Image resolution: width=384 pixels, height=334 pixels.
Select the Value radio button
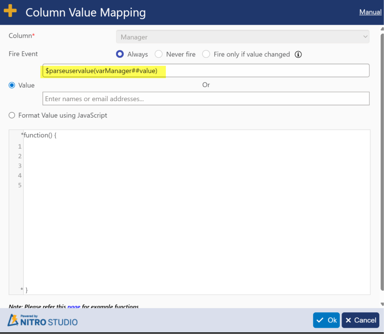(x=12, y=85)
